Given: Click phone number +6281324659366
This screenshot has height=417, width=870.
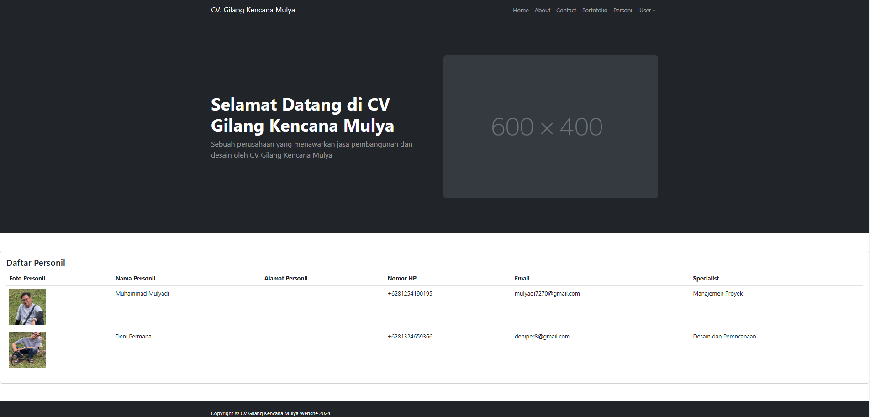Looking at the screenshot, I should 410,336.
